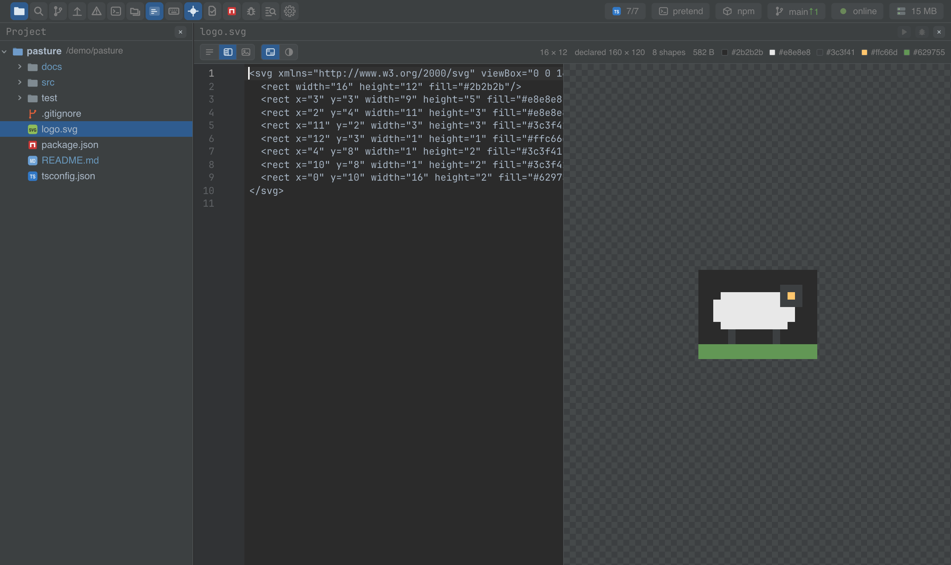Open README.md in the tree

click(x=96, y=160)
